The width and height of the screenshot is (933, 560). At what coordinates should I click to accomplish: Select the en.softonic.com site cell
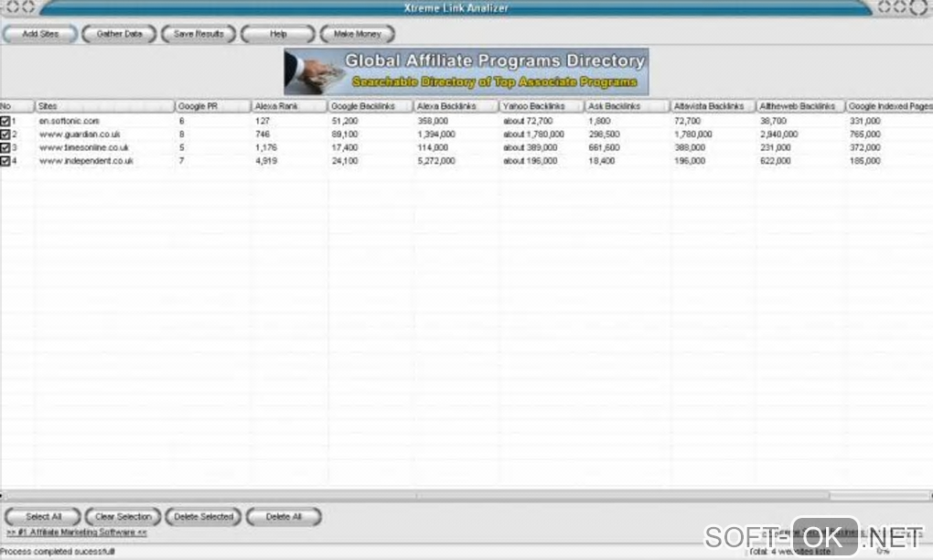[69, 121]
